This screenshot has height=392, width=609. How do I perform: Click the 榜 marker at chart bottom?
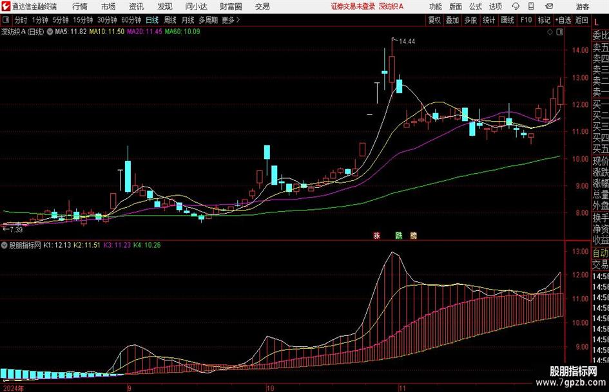click(x=414, y=235)
